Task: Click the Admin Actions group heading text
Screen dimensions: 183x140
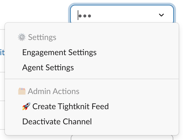Action: point(53,91)
